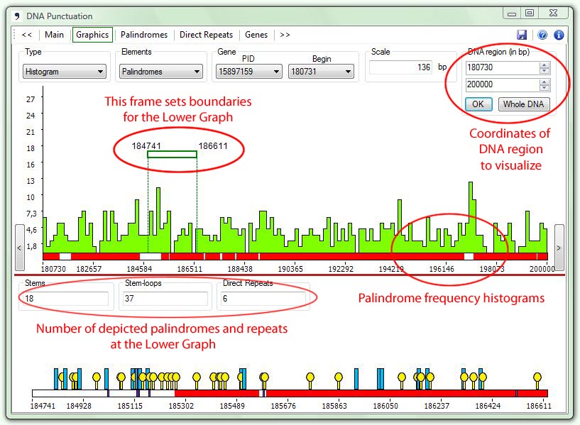Viewport: 580px width, 425px height.
Task: Click the Stems count field
Action: coord(65,299)
